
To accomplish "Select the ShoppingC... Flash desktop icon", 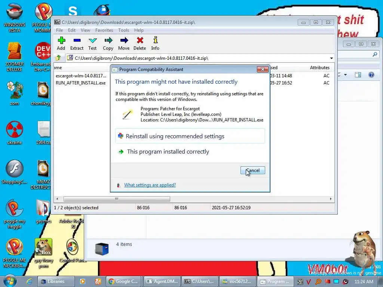I will click(15, 172).
